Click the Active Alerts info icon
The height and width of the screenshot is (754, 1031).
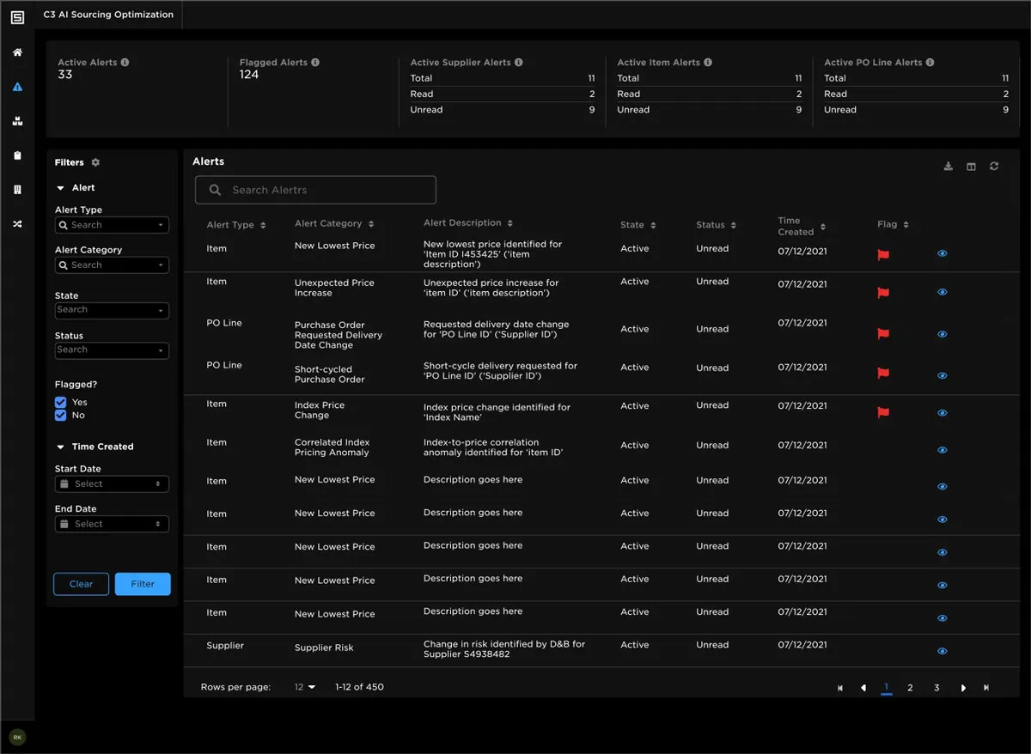tap(125, 63)
